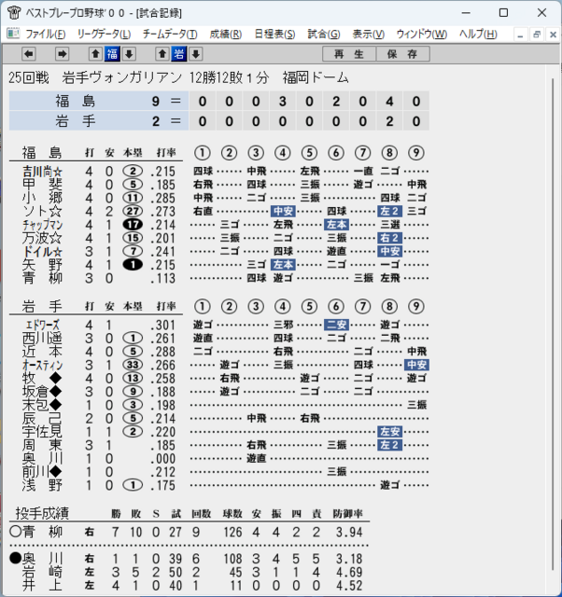The width and height of the screenshot is (562, 597).
Task: Open the ヘルプ(H) menu
Action: tap(478, 35)
